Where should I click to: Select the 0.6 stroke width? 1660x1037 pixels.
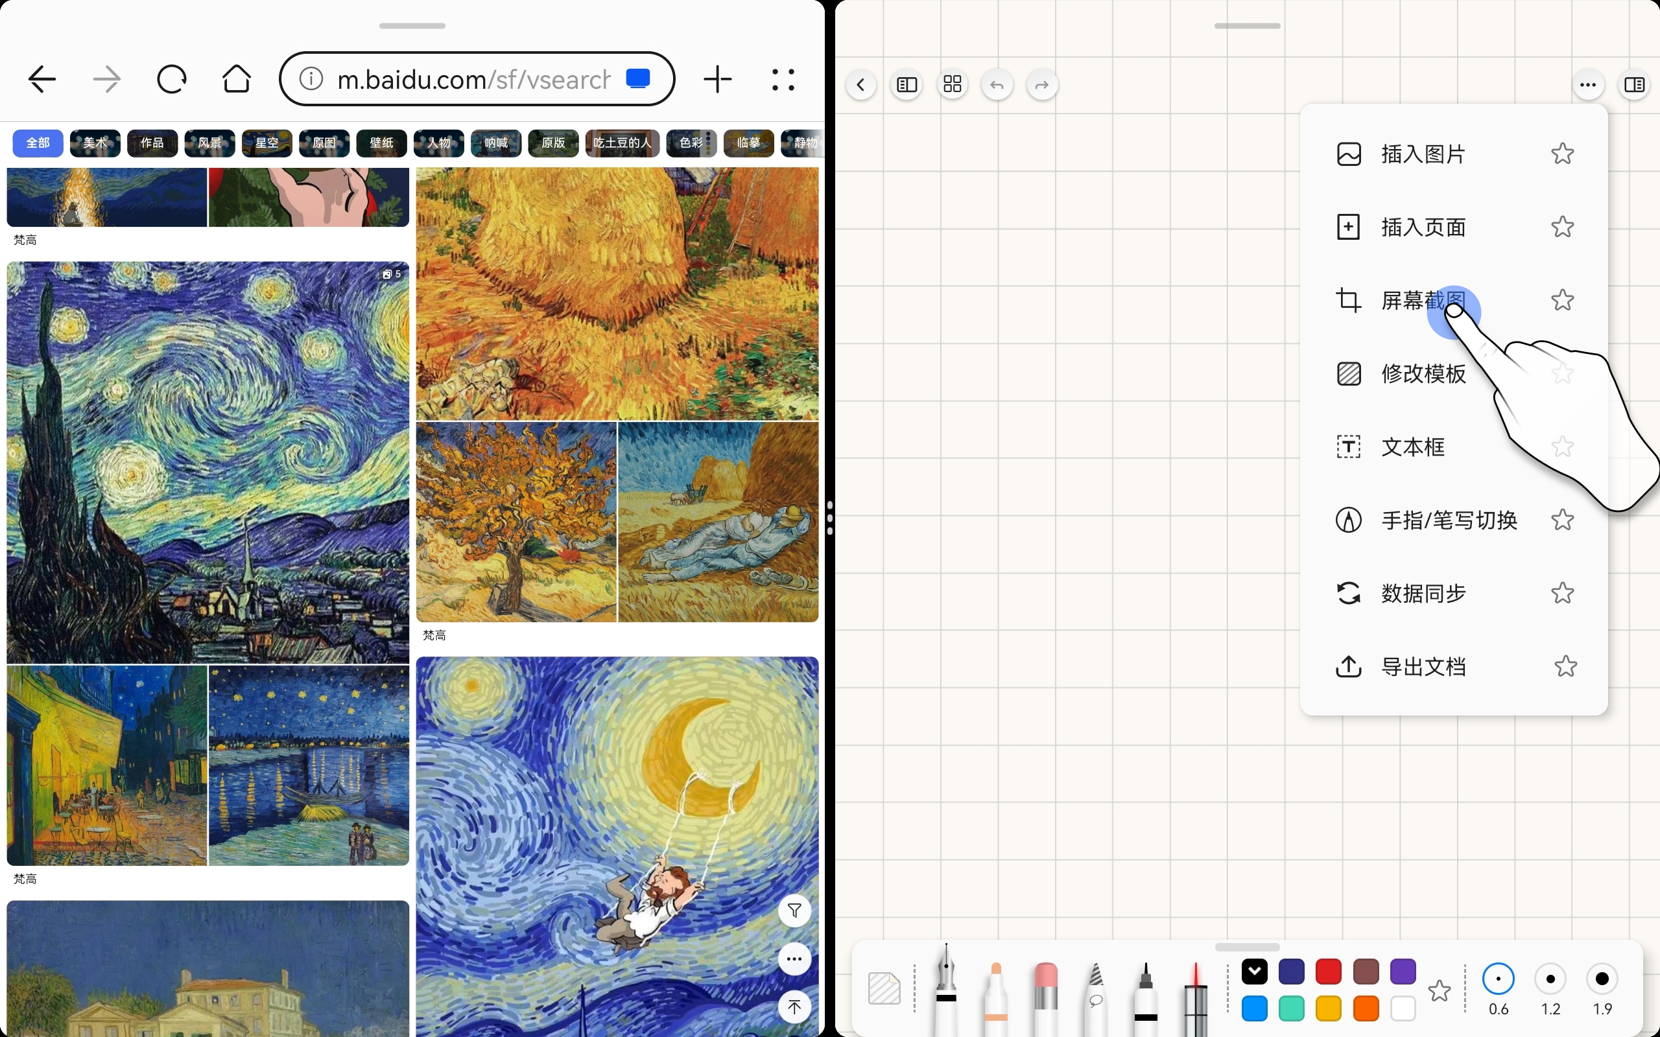coord(1499,990)
